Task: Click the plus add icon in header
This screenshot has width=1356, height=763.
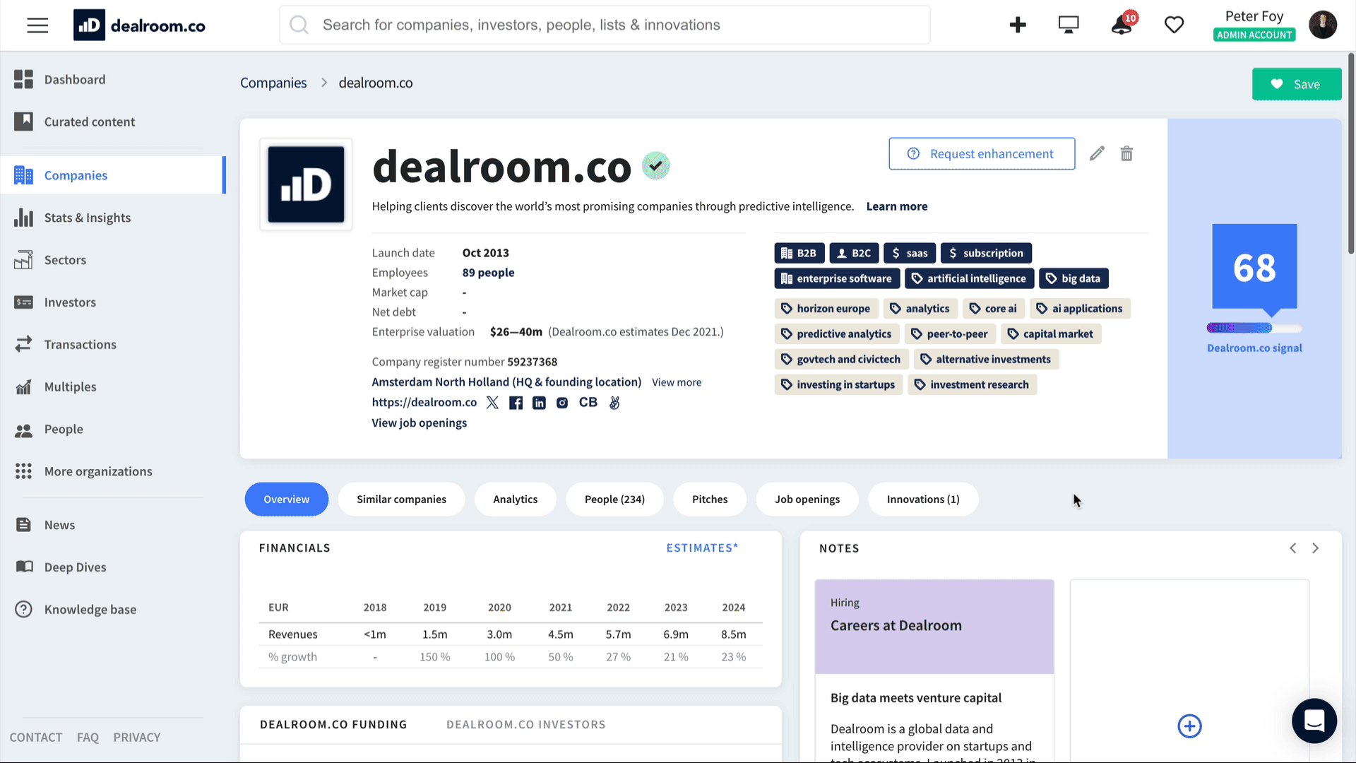Action: coord(1018,25)
